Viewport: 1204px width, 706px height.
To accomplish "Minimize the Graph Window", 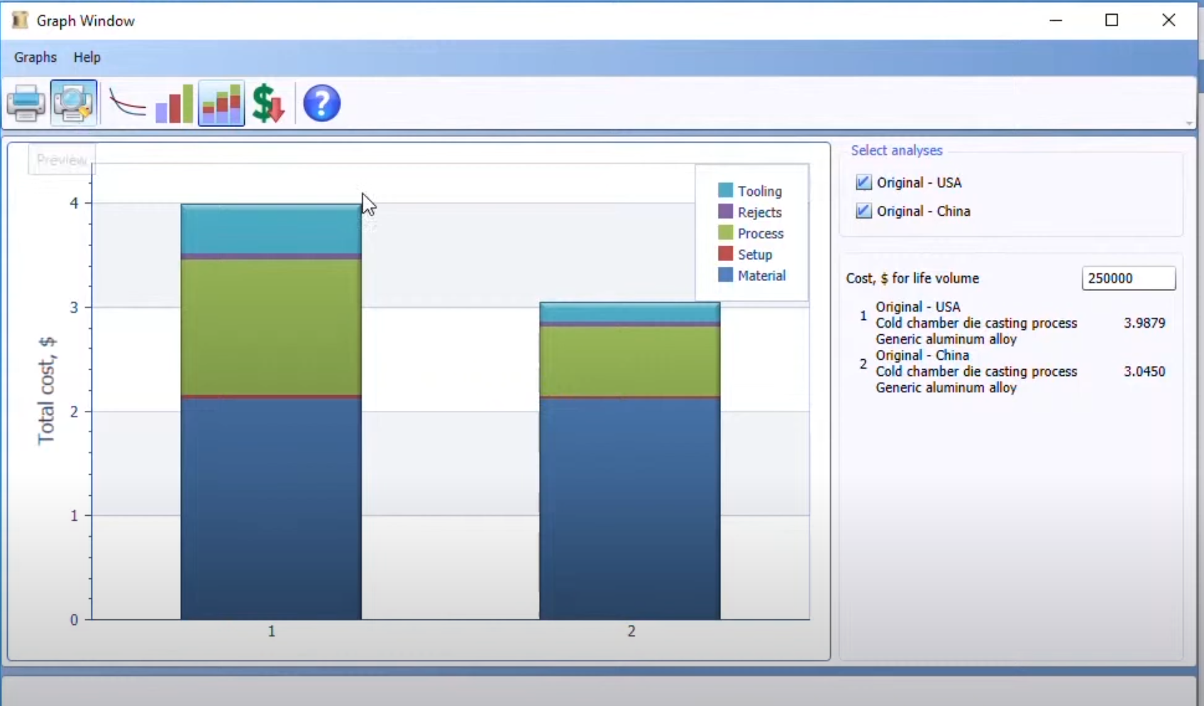I will [1056, 20].
